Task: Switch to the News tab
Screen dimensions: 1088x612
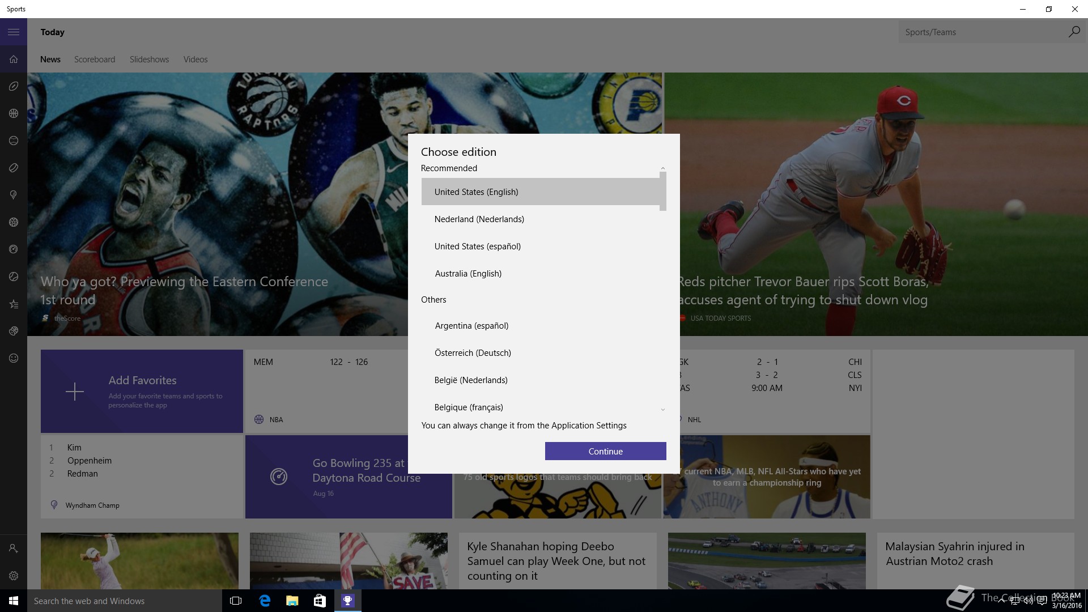Action: coord(50,59)
